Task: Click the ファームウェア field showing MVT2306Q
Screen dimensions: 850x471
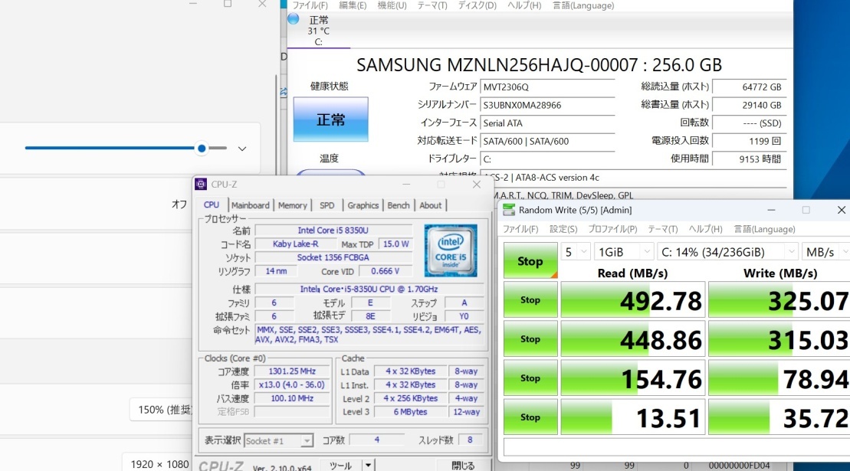Action: pyautogui.click(x=547, y=87)
